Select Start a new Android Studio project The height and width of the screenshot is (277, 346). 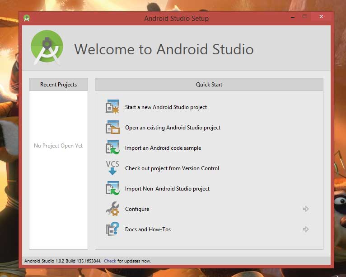(166, 107)
